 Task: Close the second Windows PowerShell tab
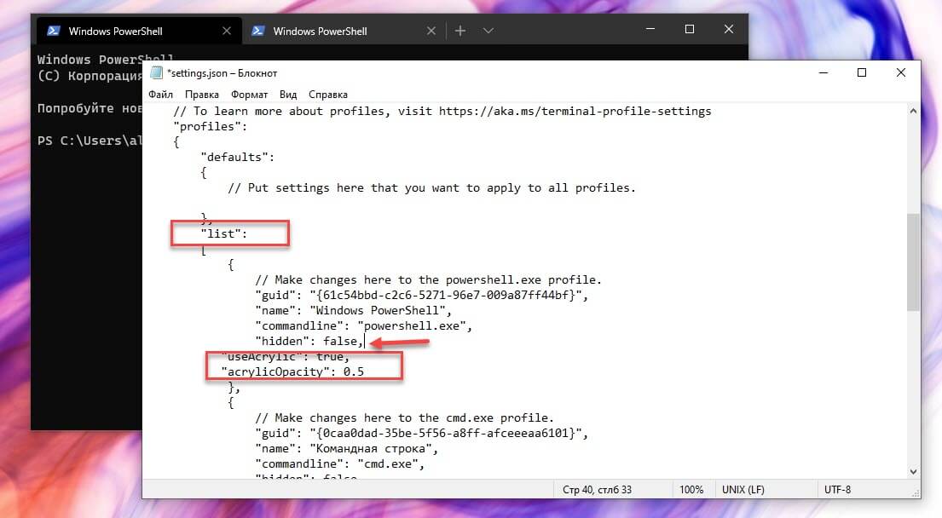pyautogui.click(x=431, y=31)
